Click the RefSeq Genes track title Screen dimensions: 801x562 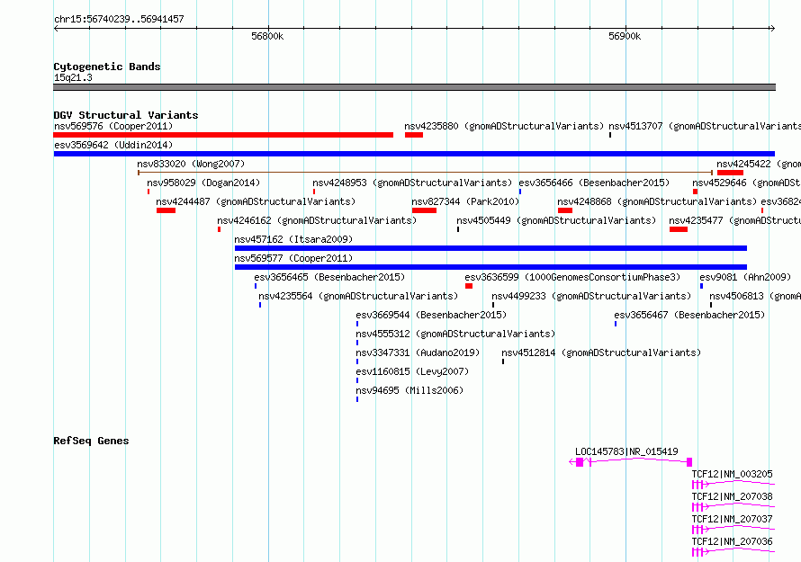(x=91, y=441)
